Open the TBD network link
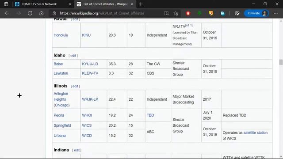This screenshot has height=159, width=283. [x=150, y=115]
